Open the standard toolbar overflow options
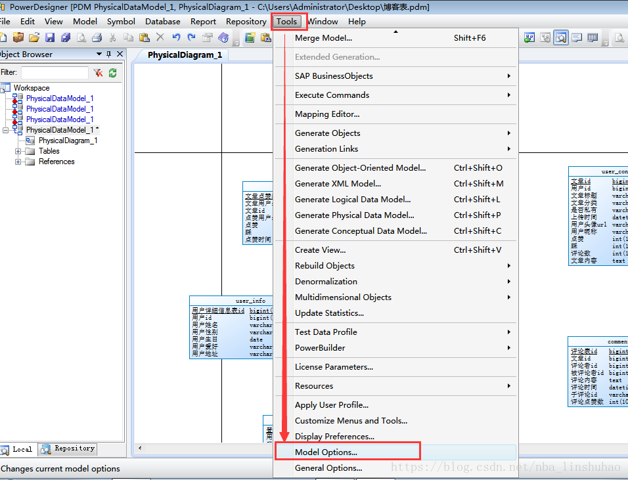This screenshot has height=480, width=628. tap(236, 41)
